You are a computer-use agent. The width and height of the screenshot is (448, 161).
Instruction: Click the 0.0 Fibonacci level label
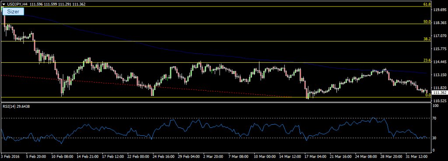[x=428, y=95]
